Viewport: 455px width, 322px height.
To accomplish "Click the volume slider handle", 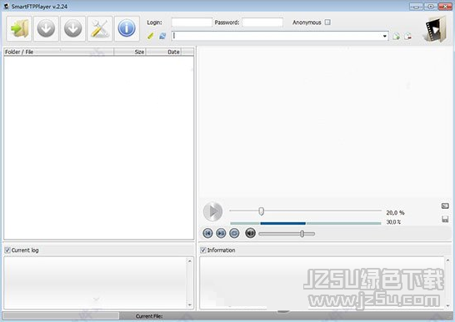I will click(x=302, y=234).
